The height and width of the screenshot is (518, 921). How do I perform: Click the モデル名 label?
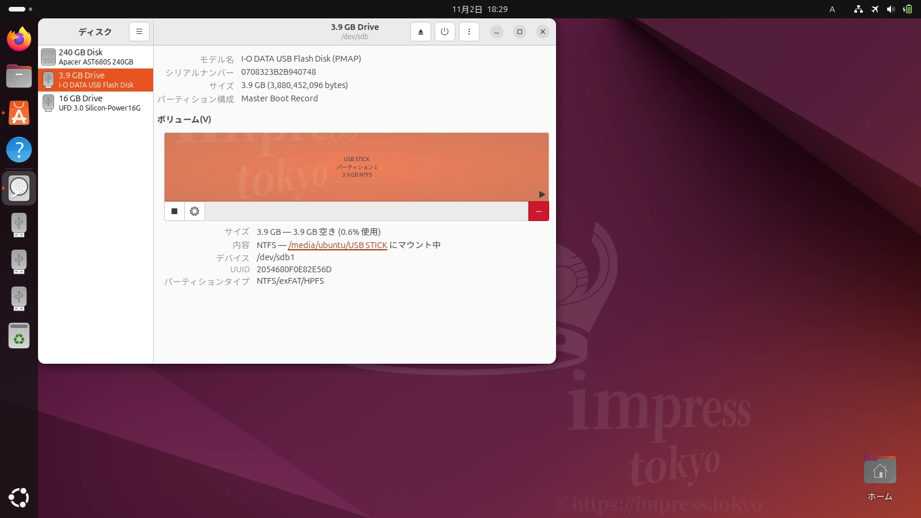(217, 59)
